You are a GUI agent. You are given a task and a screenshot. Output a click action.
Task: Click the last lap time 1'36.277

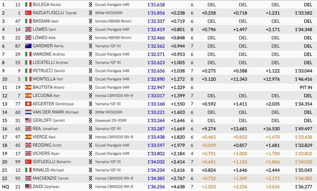pyautogui.click(x=303, y=186)
